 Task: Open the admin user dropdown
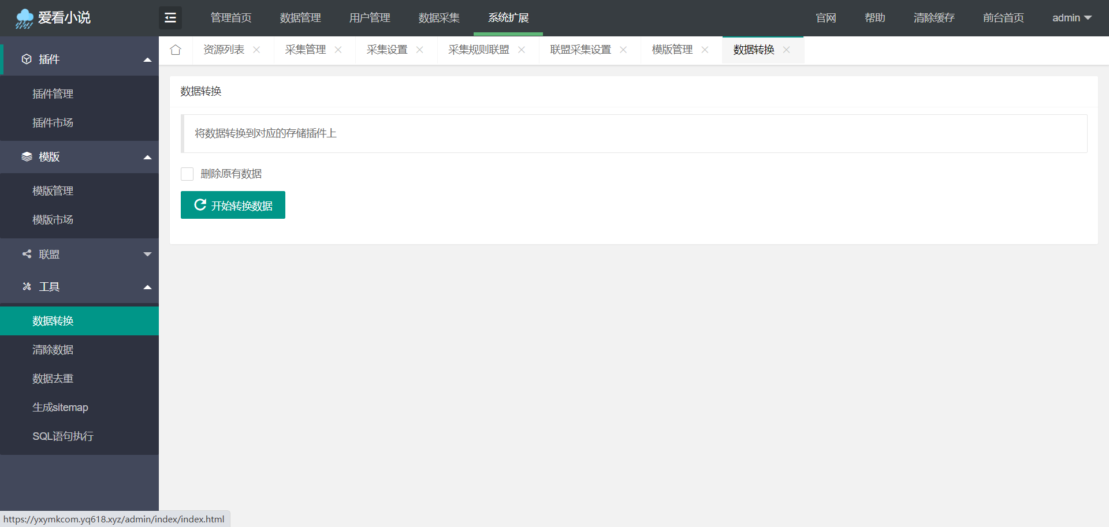click(x=1072, y=18)
